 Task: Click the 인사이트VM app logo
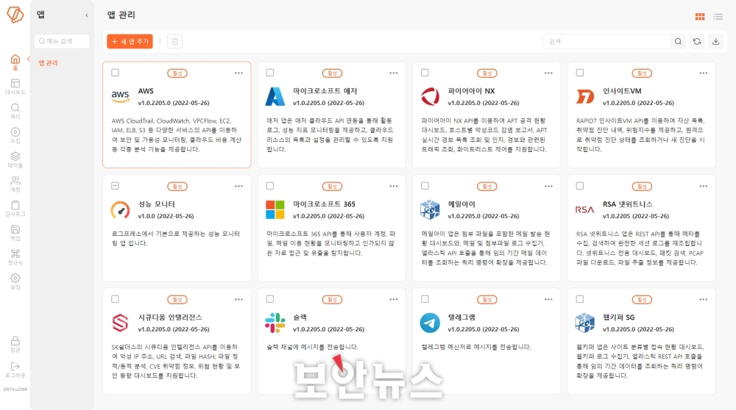585,96
